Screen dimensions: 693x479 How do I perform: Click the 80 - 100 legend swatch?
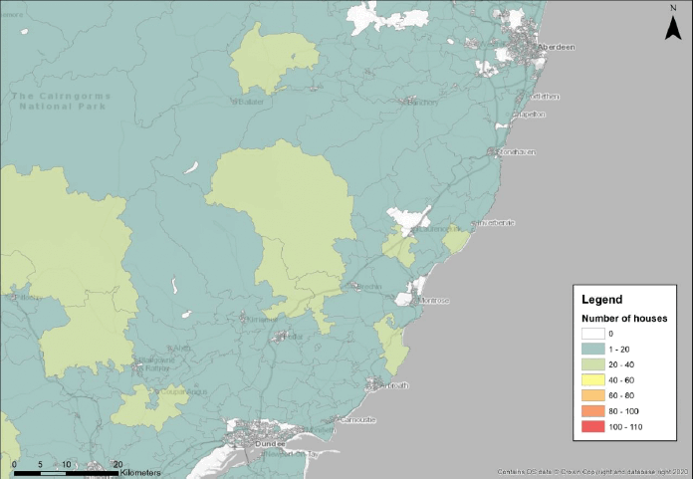pos(593,411)
